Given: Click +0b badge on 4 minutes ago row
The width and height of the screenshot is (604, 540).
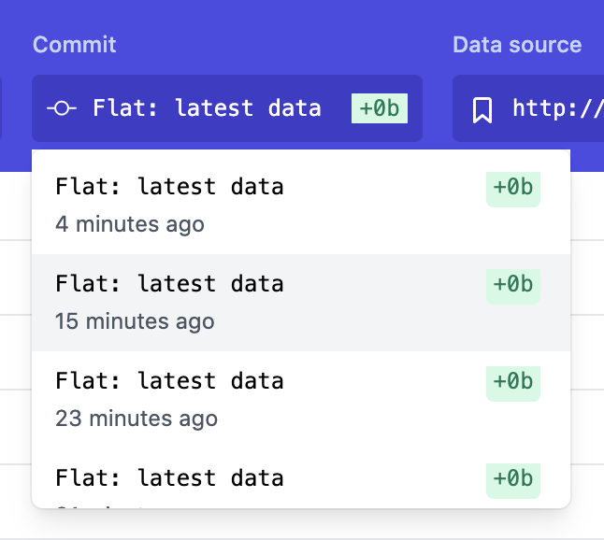Looking at the screenshot, I should [x=513, y=189].
